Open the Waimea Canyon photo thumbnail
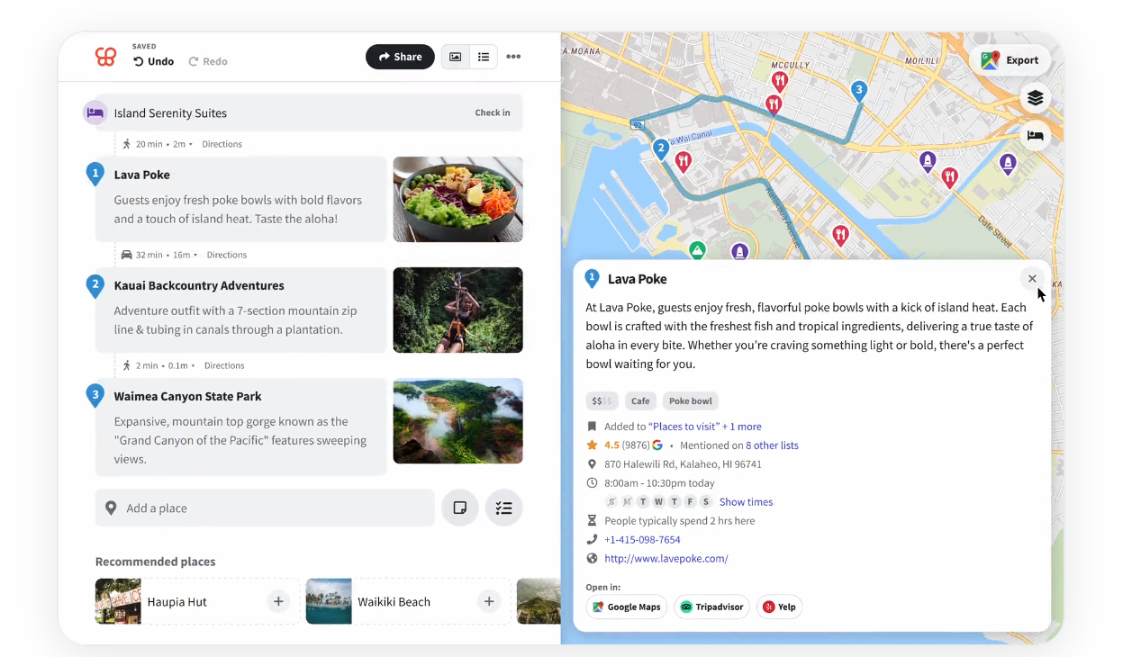The height and width of the screenshot is (657, 1132). click(x=457, y=421)
